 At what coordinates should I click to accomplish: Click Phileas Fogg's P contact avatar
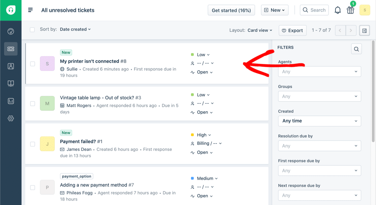[x=47, y=187]
